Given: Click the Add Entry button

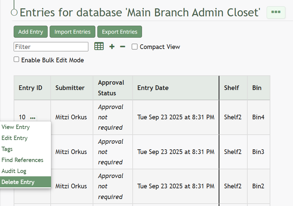Looking at the screenshot, I should tap(31, 32).
